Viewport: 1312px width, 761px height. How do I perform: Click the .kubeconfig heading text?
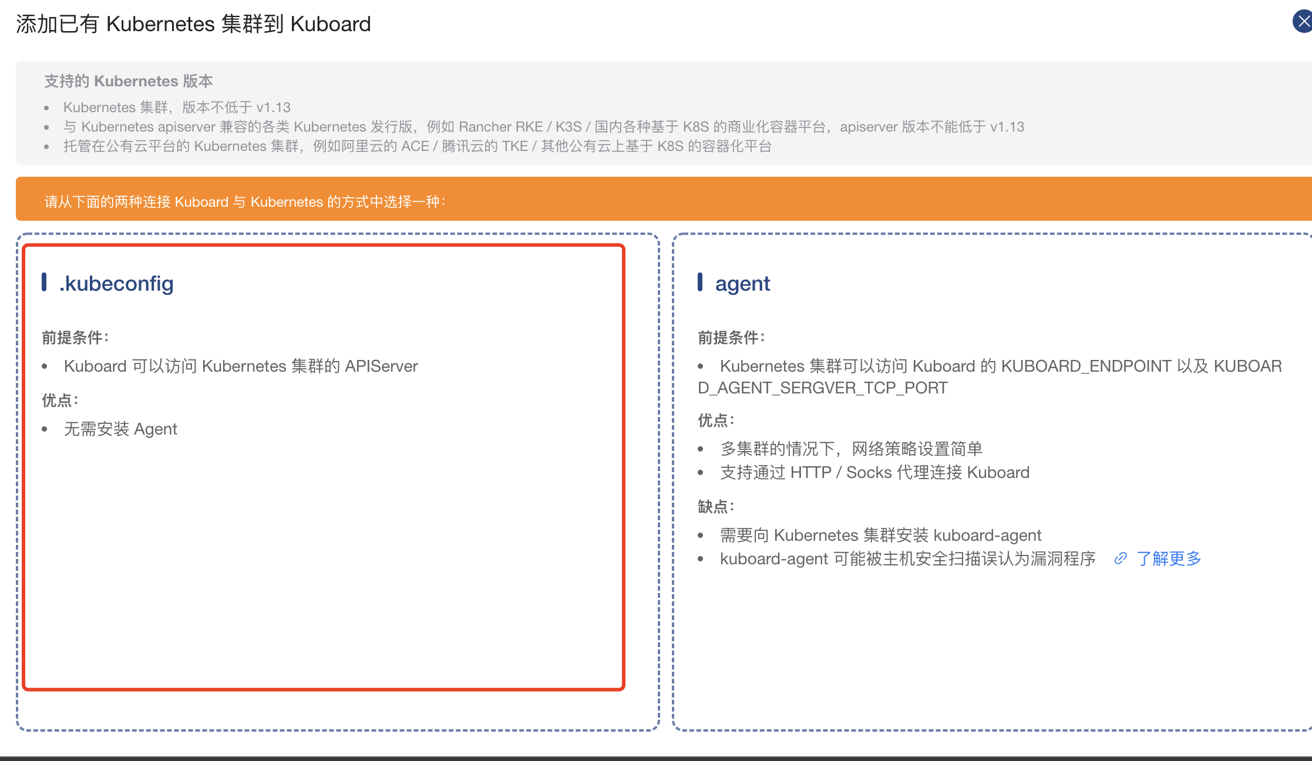coord(116,283)
